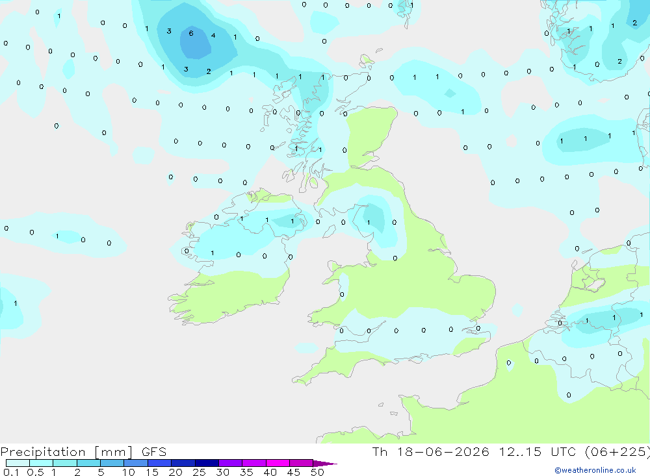
Task: Click the '0.5' legend scale label
Action: (35, 472)
